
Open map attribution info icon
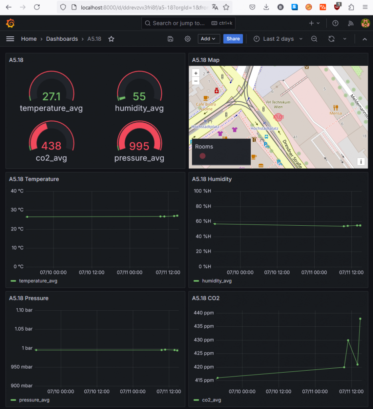pos(361,161)
